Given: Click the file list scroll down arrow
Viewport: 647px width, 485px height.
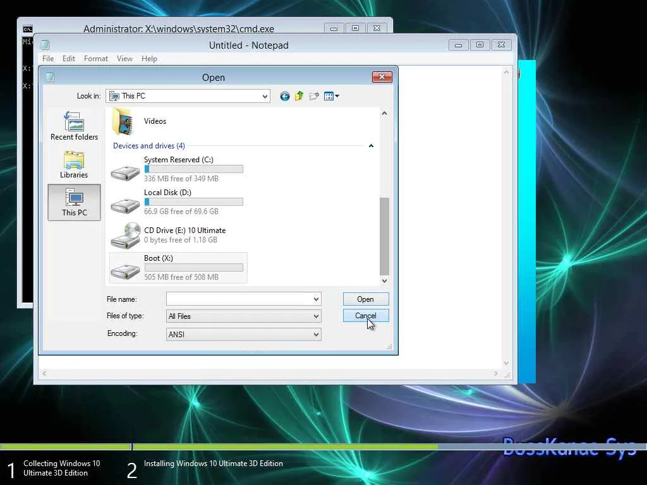Looking at the screenshot, I should click(x=384, y=281).
